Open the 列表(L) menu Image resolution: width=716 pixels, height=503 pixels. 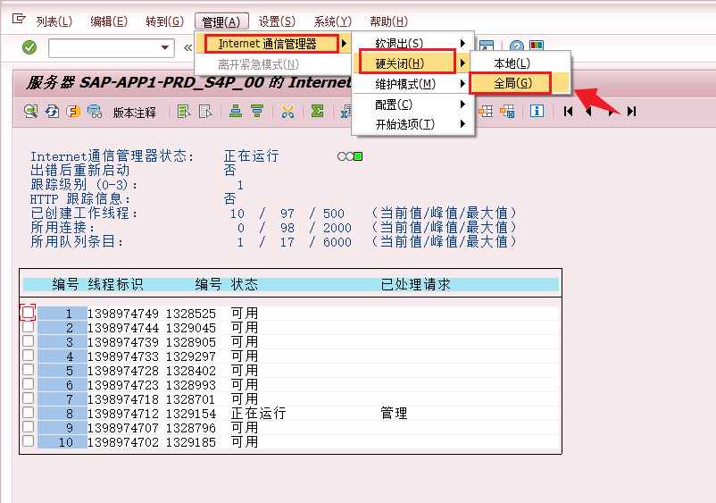point(54,21)
